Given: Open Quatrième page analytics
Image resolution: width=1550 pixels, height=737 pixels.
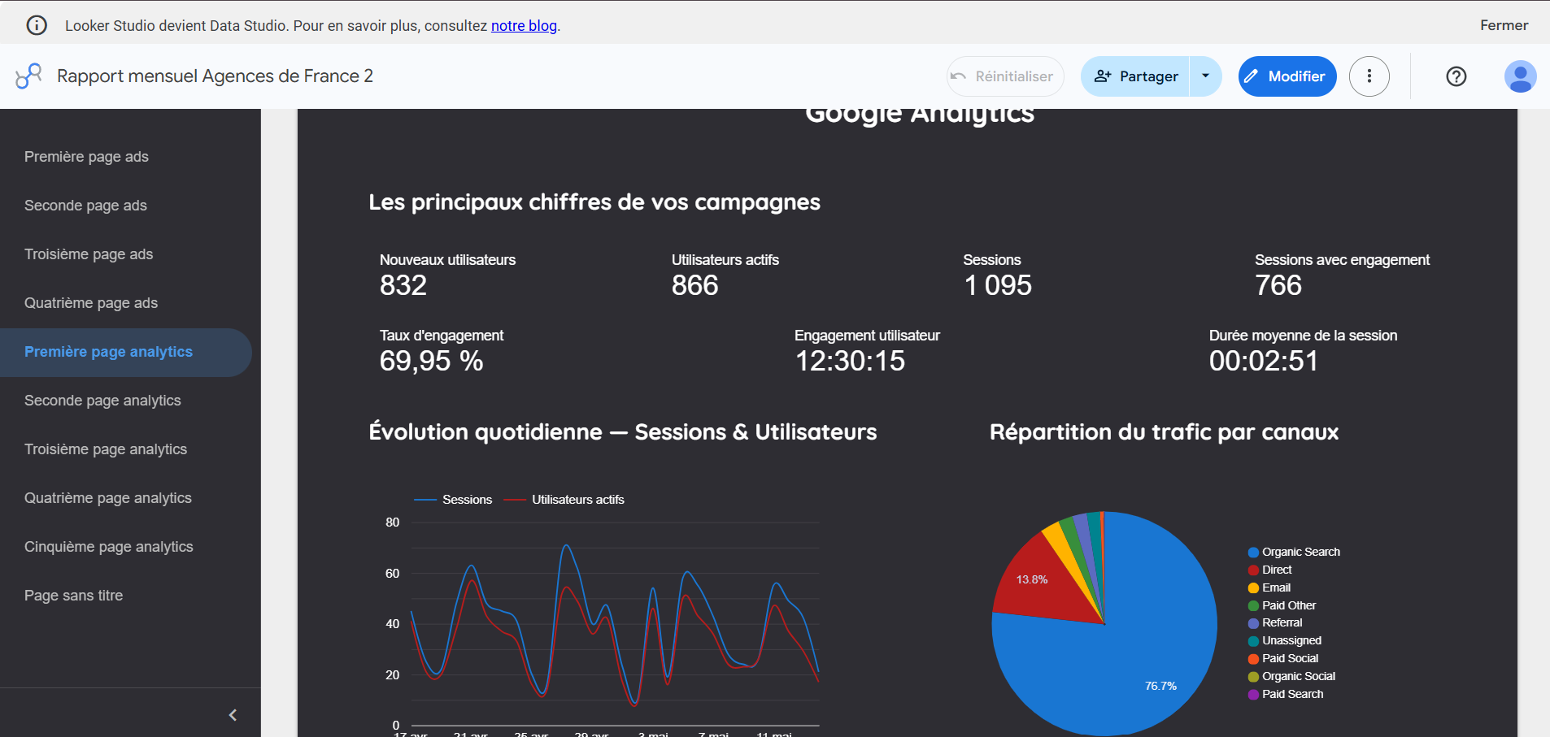Looking at the screenshot, I should pyautogui.click(x=108, y=498).
